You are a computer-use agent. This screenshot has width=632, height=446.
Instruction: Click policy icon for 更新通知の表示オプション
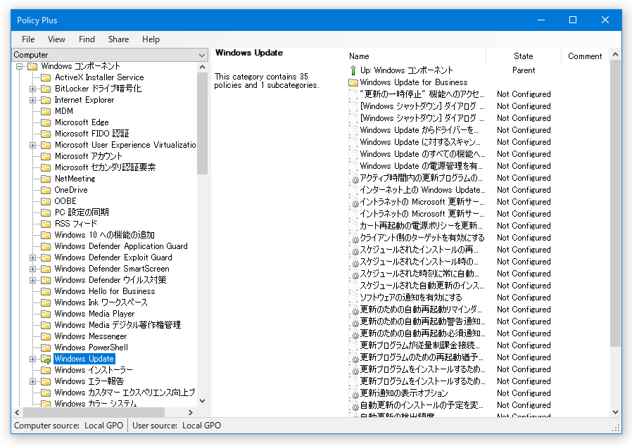pos(353,393)
